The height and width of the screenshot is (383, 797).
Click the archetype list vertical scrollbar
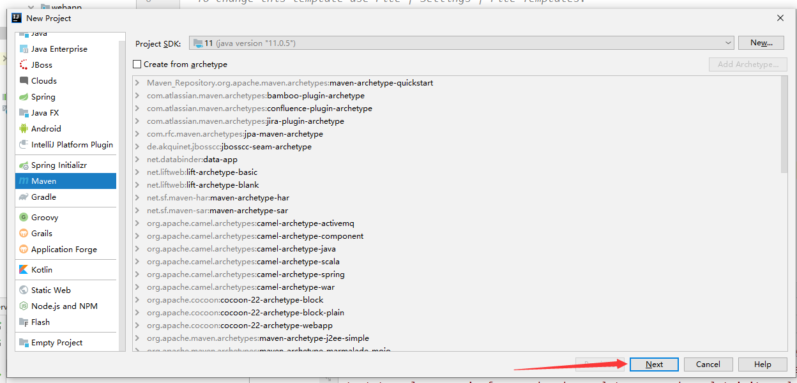784,124
